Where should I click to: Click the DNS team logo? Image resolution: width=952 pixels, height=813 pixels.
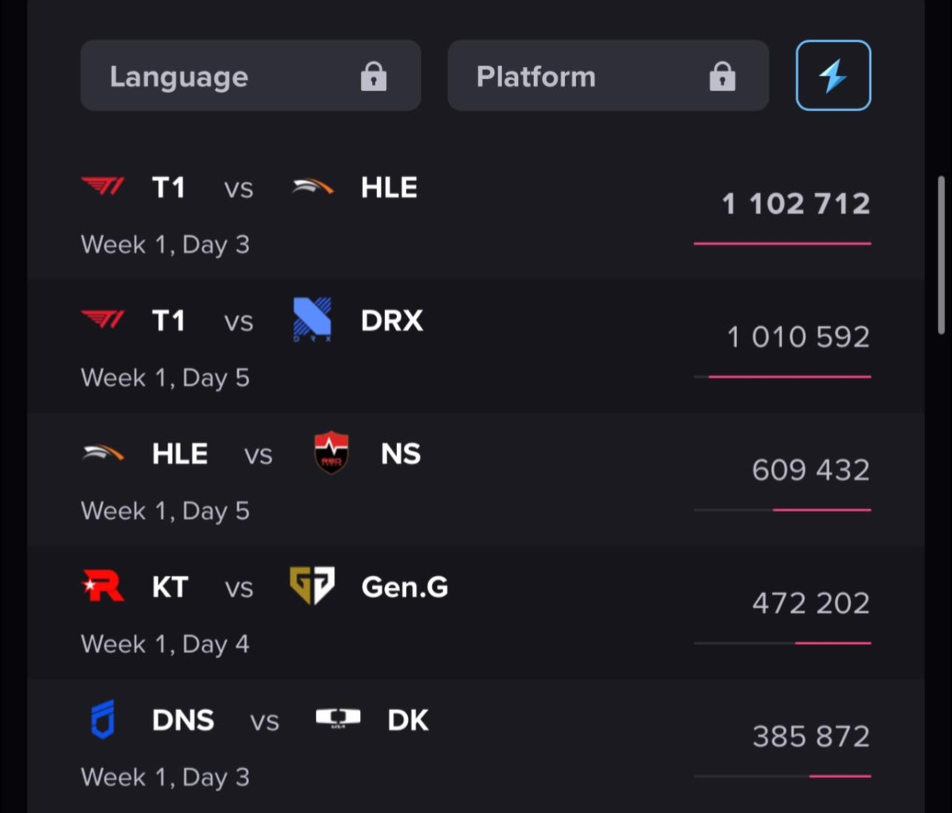(103, 719)
